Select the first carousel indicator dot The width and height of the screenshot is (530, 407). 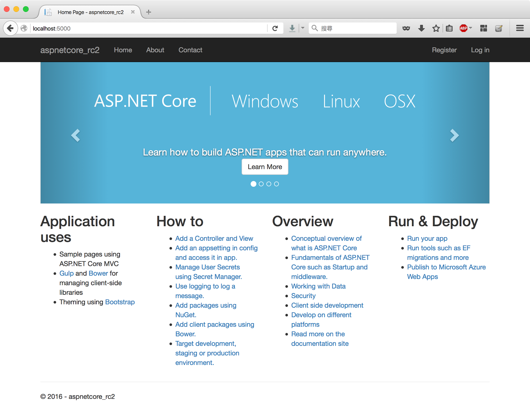[253, 184]
